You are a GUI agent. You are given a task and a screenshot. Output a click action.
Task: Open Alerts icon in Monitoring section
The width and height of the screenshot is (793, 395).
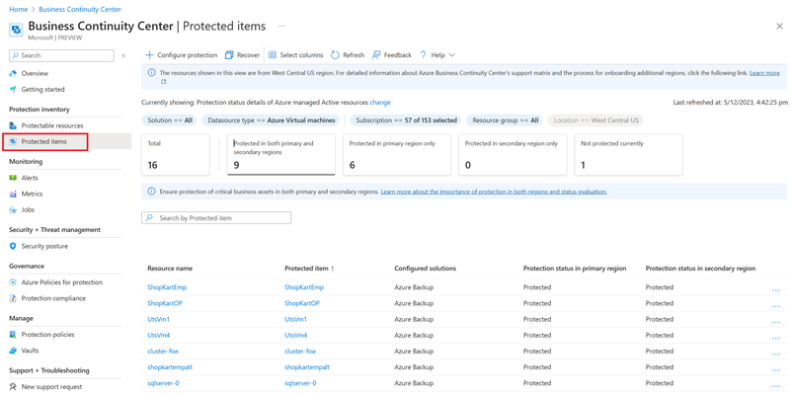(x=13, y=178)
